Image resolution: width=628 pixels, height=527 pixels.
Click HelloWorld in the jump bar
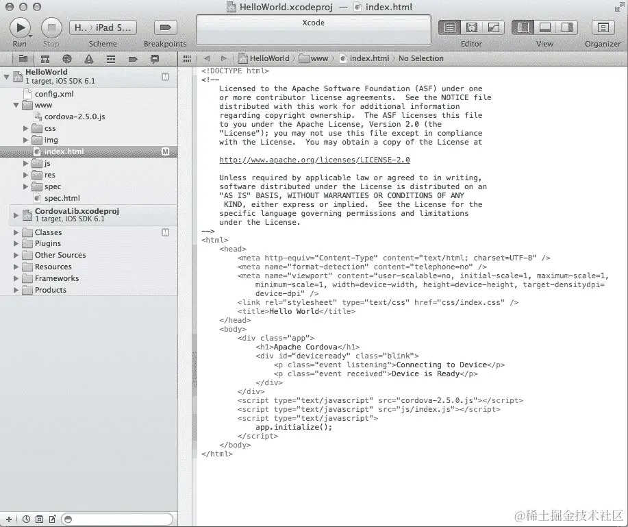point(264,58)
